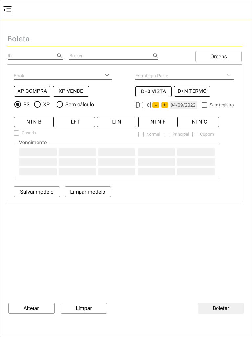252x337 pixels.
Task: Submit with the Boletar button
Action: click(221, 308)
